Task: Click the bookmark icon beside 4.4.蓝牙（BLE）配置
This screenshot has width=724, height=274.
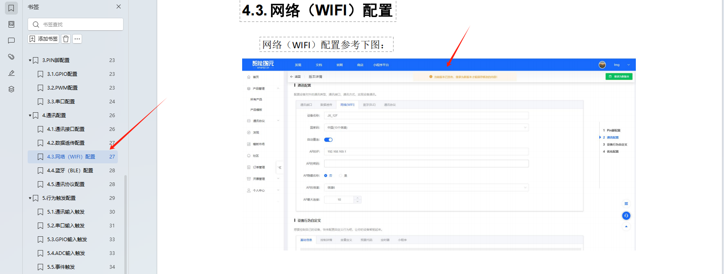Action: tap(40, 171)
